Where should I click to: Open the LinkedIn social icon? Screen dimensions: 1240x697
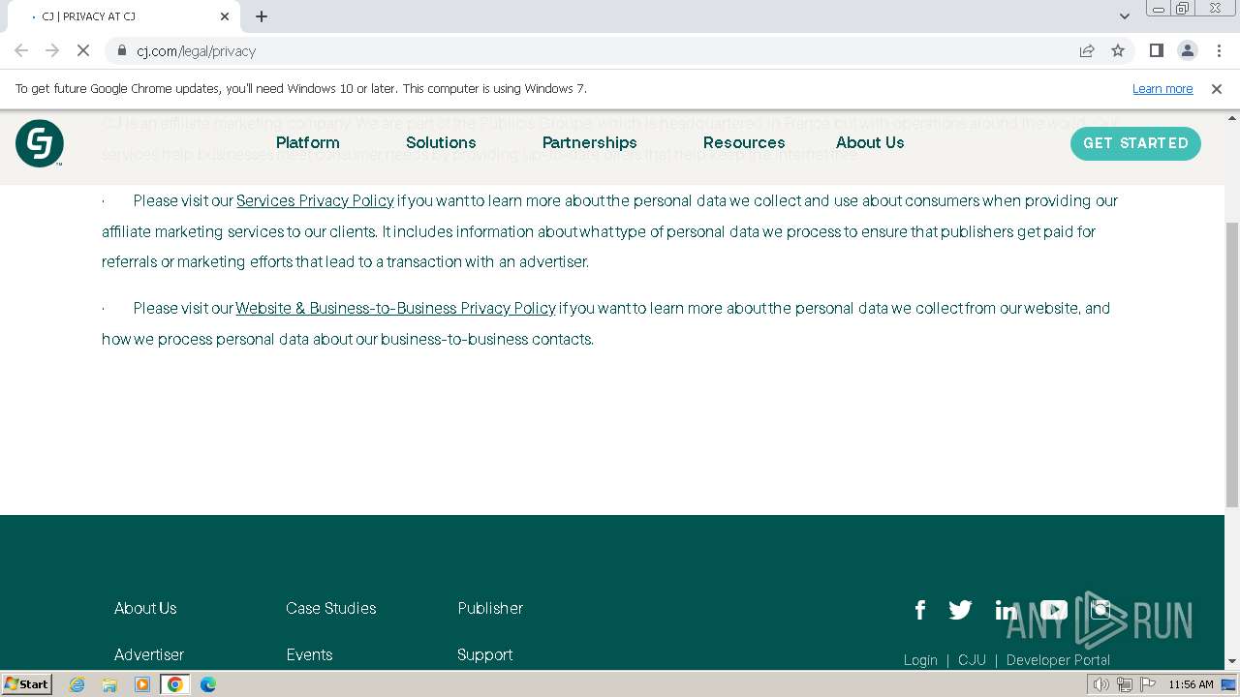click(x=1006, y=610)
